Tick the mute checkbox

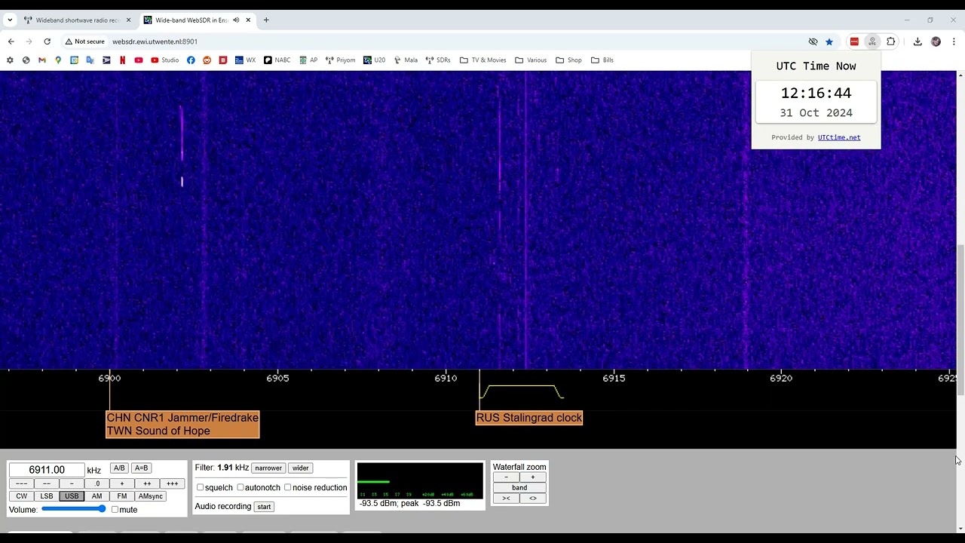click(x=115, y=510)
